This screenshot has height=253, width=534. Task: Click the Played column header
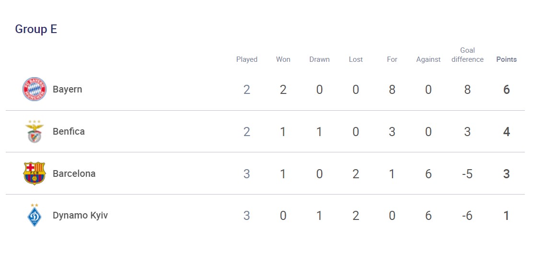(247, 59)
